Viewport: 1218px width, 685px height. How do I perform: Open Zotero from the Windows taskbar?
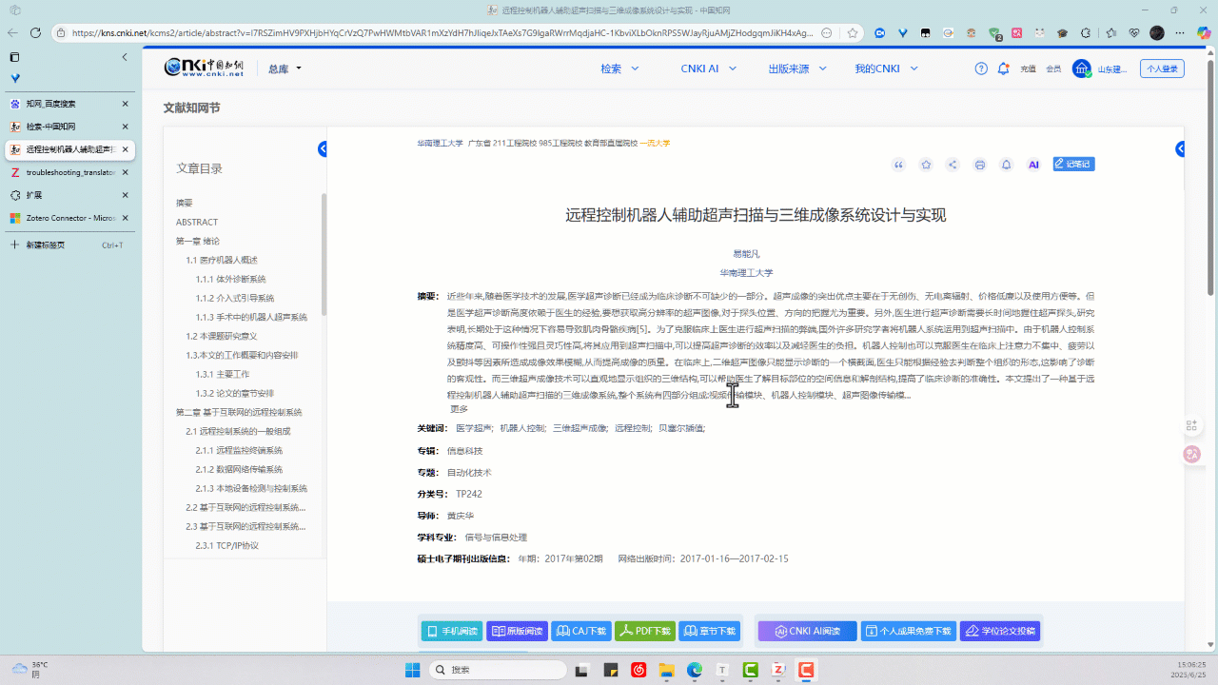[777, 670]
